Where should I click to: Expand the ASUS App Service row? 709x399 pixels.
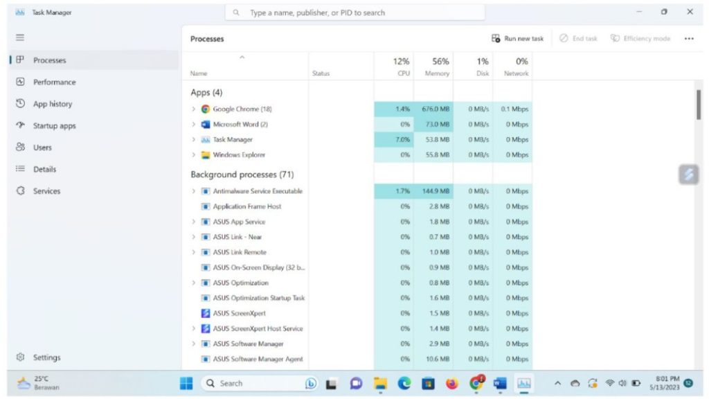194,222
